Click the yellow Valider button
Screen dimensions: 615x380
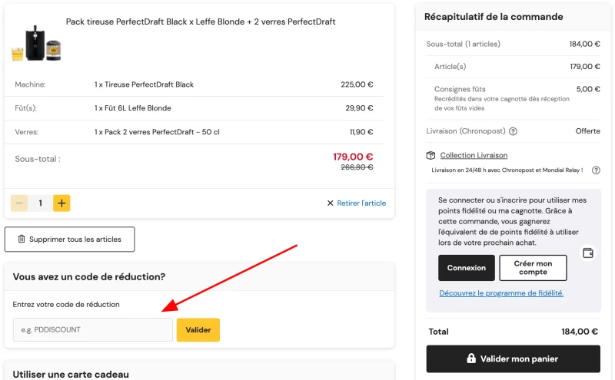[x=198, y=330]
